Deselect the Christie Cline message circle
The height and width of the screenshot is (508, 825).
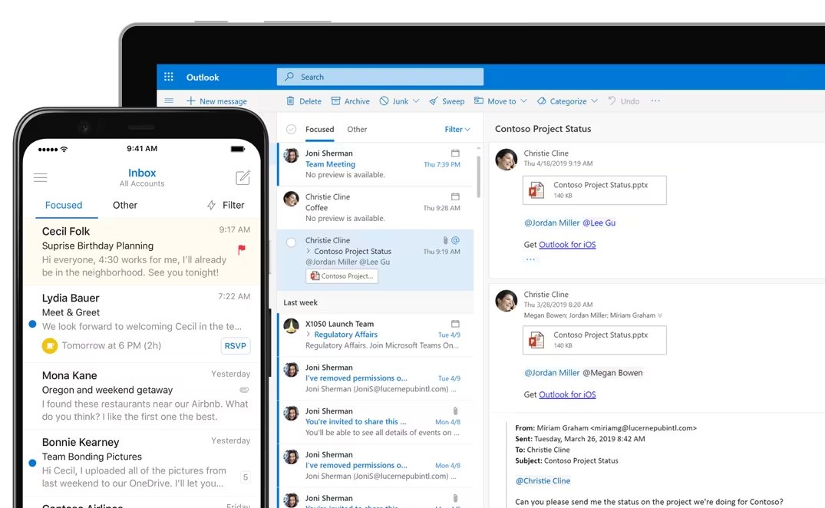coord(291,239)
